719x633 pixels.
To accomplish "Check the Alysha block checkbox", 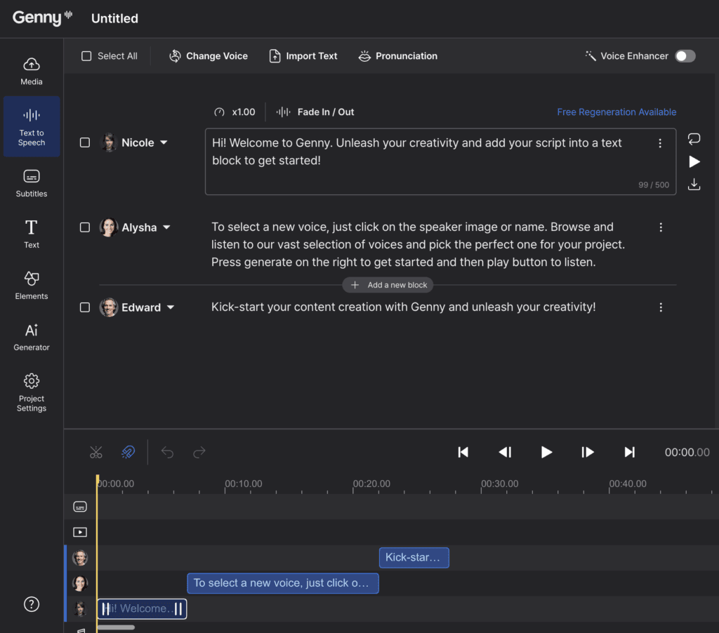I will tap(85, 227).
